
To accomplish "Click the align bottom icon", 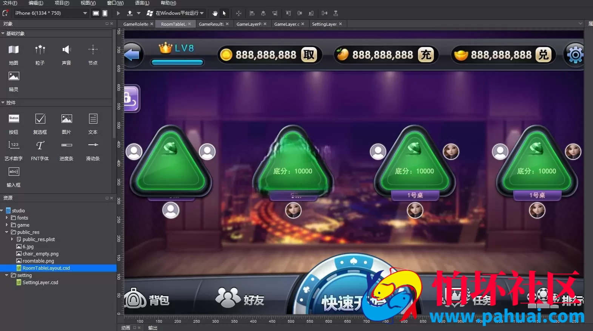I will click(x=311, y=13).
